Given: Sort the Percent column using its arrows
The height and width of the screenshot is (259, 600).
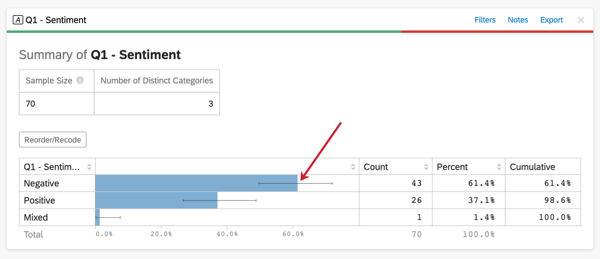Looking at the screenshot, I should [x=499, y=167].
